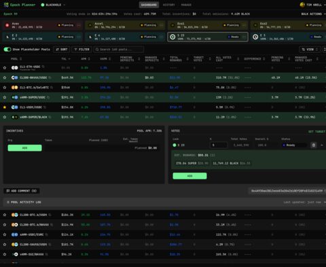This screenshot has width=326, height=267.
Task: Open the Eco1 Planning status dropdown
Action: coord(231,25)
